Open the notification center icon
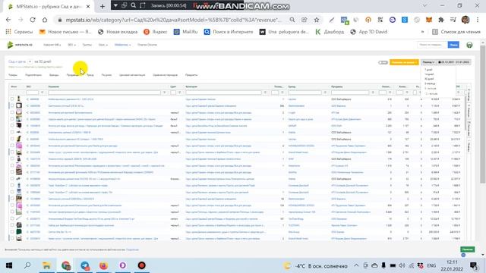The height and width of the screenshot is (273, 486). (x=474, y=265)
